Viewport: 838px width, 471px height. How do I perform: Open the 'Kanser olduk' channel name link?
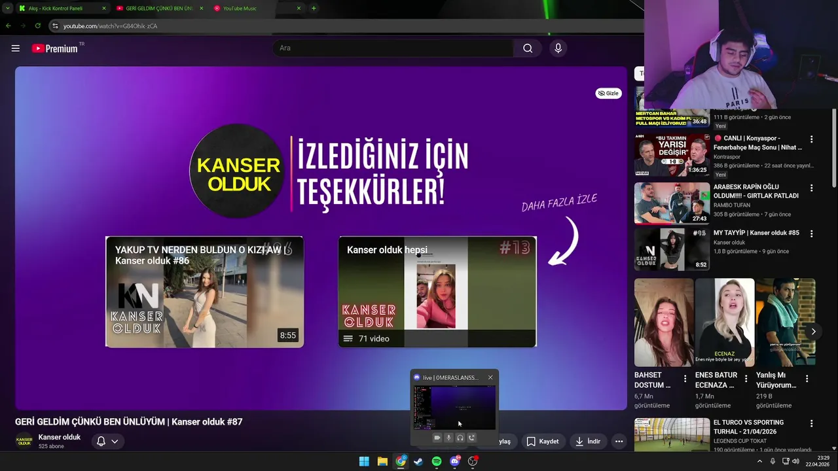pyautogui.click(x=60, y=437)
